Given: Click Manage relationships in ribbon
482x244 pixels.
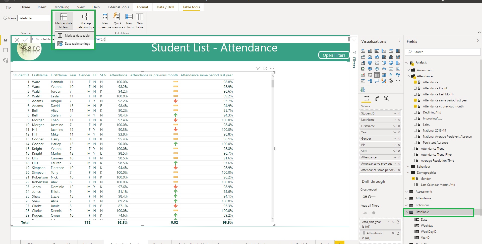Looking at the screenshot, I should click(x=86, y=21).
